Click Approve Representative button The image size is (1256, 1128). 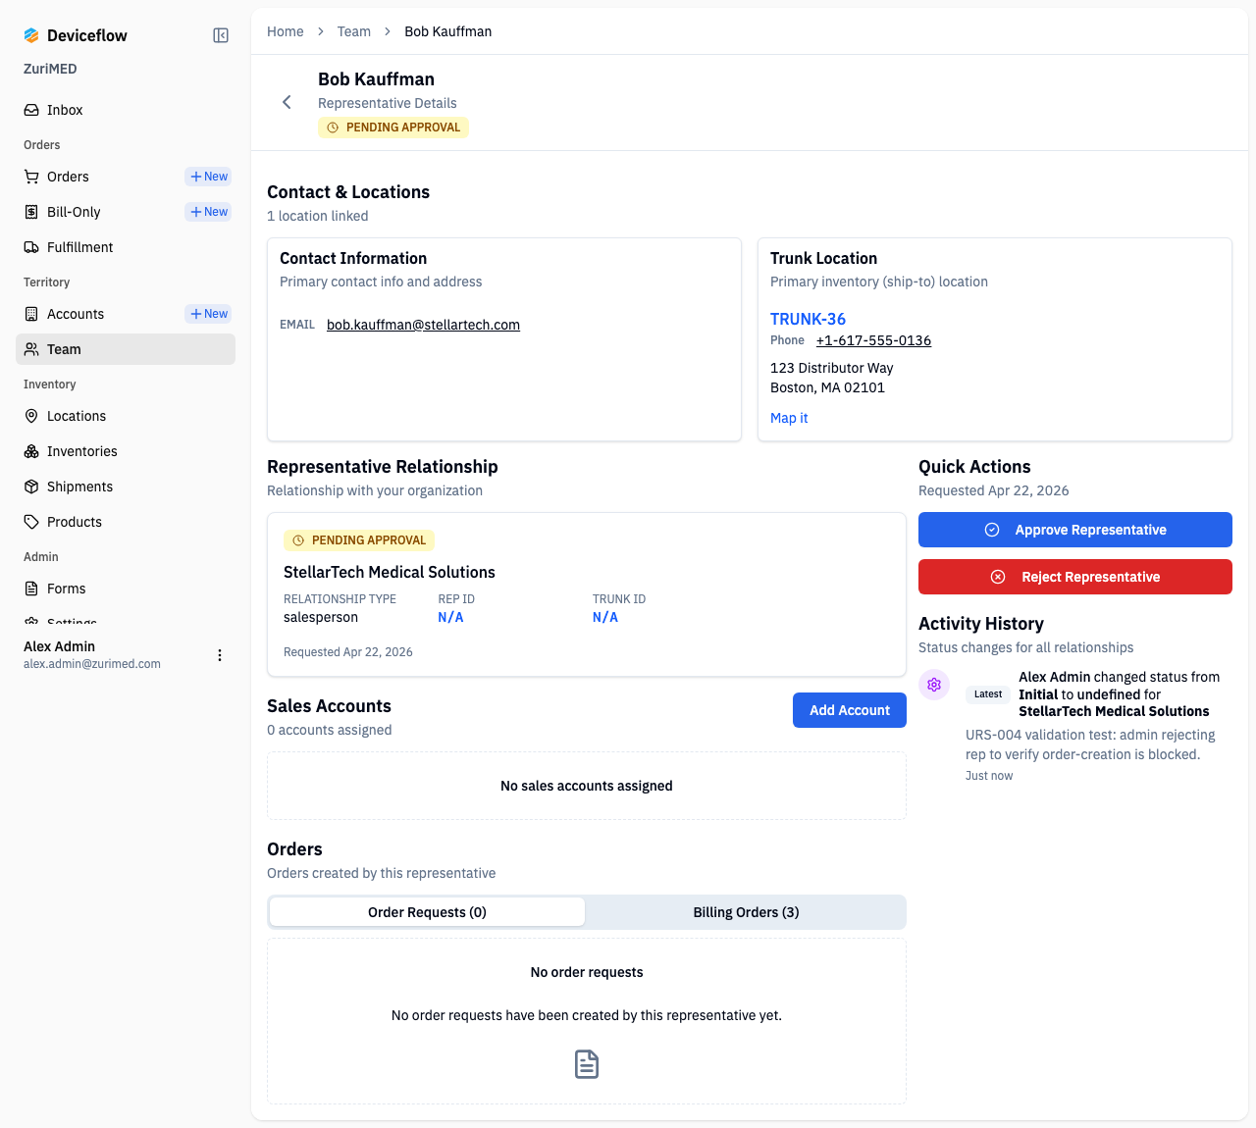pyautogui.click(x=1075, y=530)
